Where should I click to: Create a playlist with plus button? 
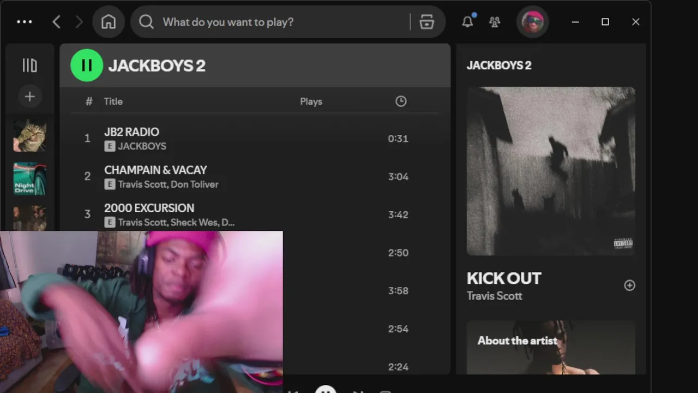click(29, 97)
